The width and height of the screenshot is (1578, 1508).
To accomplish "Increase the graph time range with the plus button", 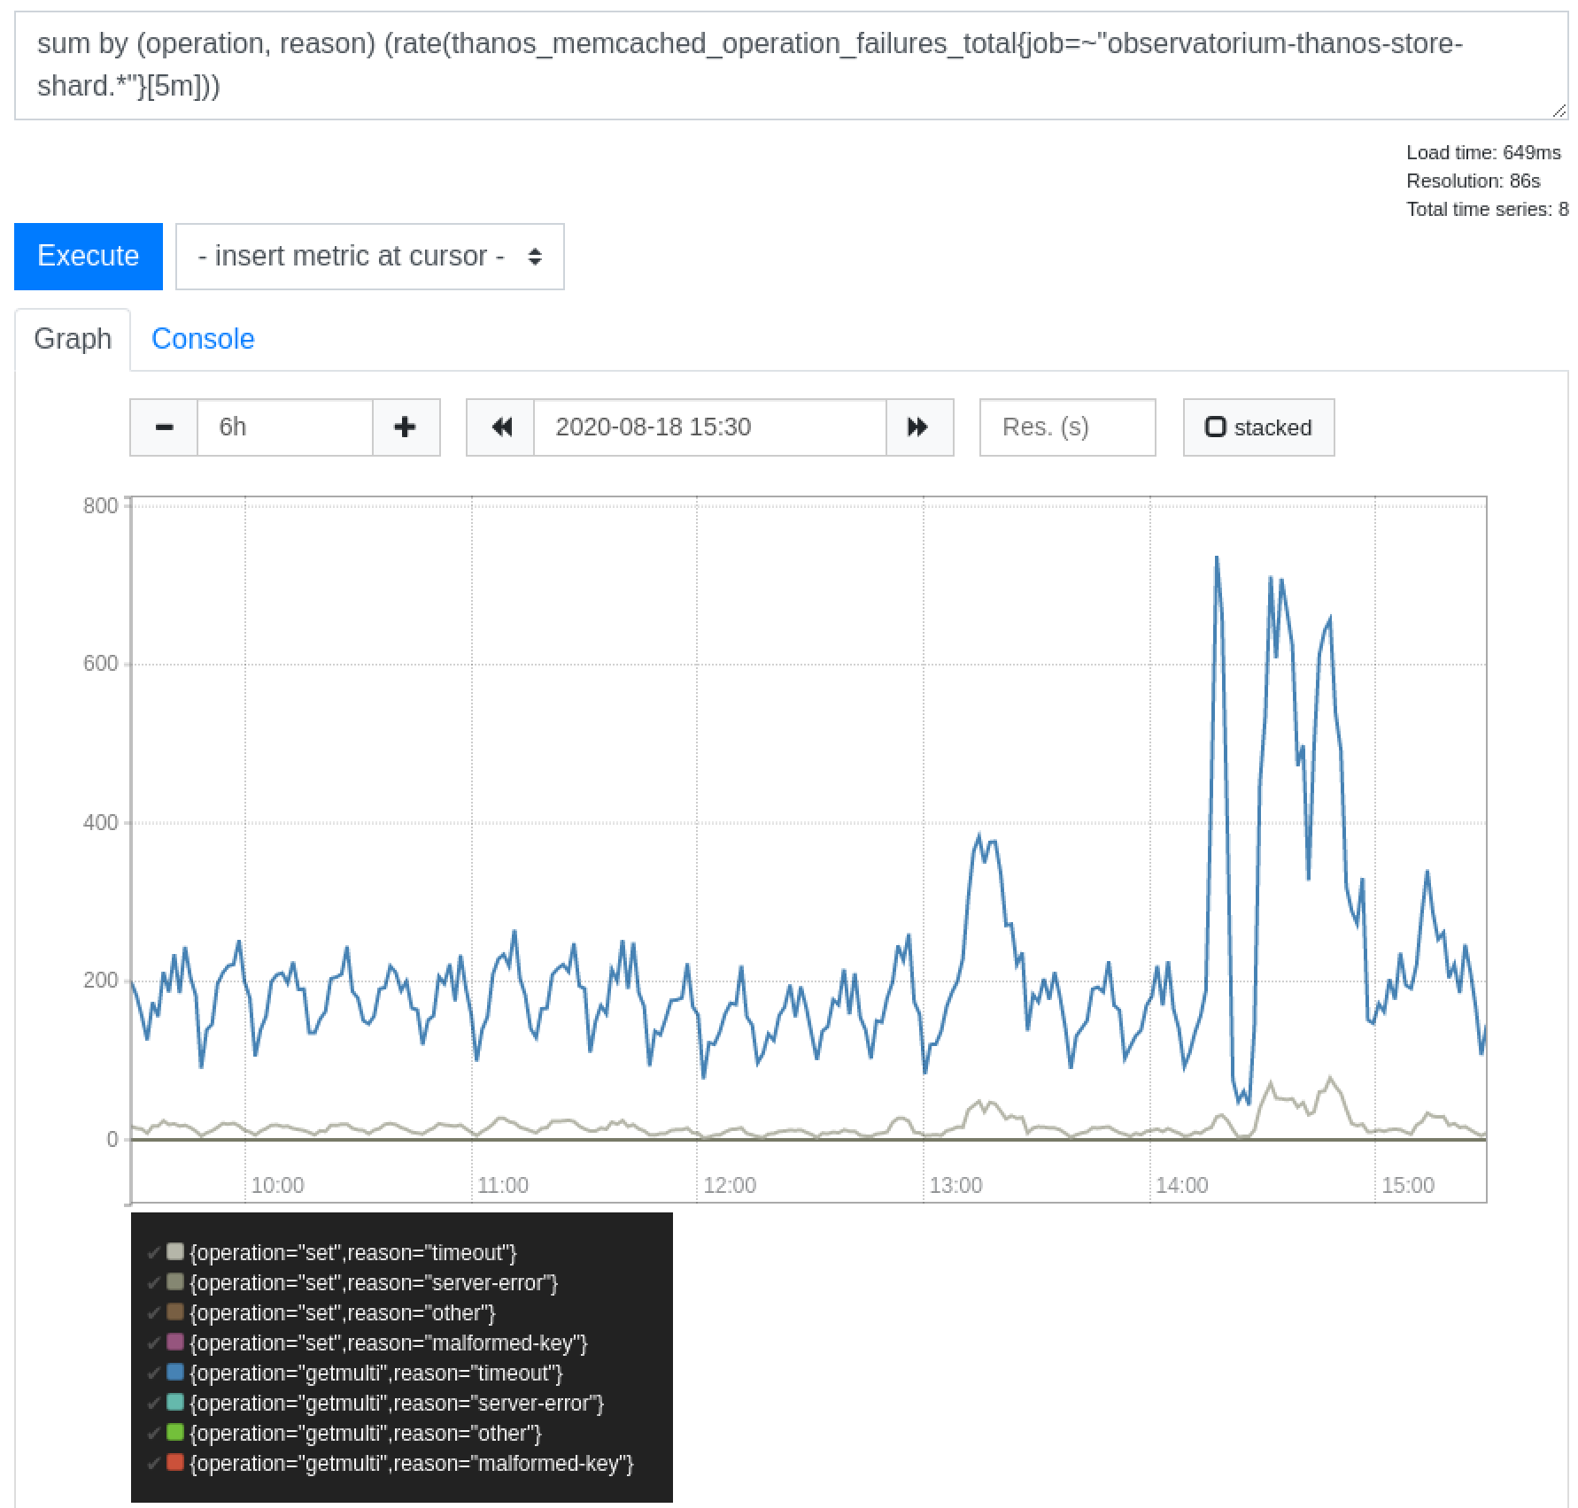I will pos(405,427).
